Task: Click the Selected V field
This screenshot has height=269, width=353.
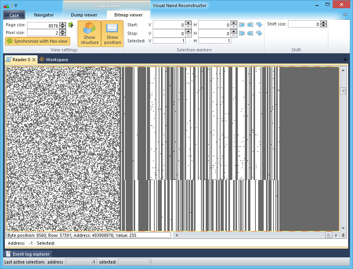Action: point(169,41)
